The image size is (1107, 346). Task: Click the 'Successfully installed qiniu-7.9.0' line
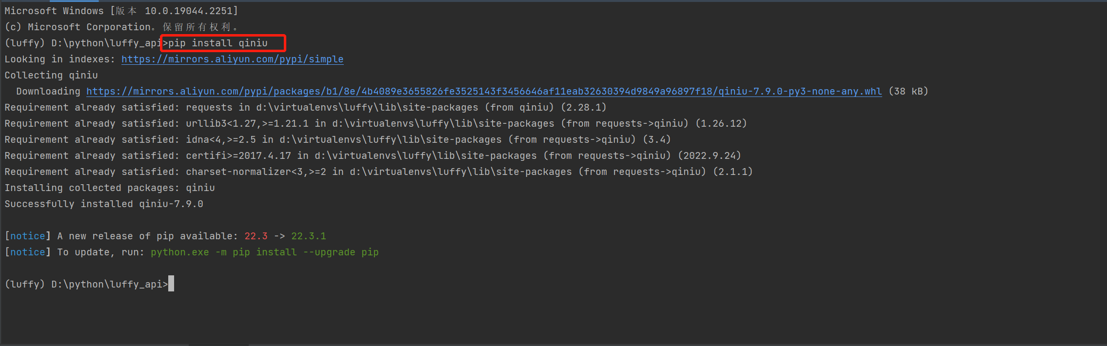tap(104, 204)
